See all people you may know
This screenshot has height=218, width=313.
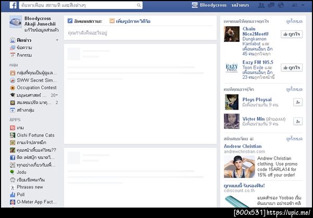click(294, 89)
